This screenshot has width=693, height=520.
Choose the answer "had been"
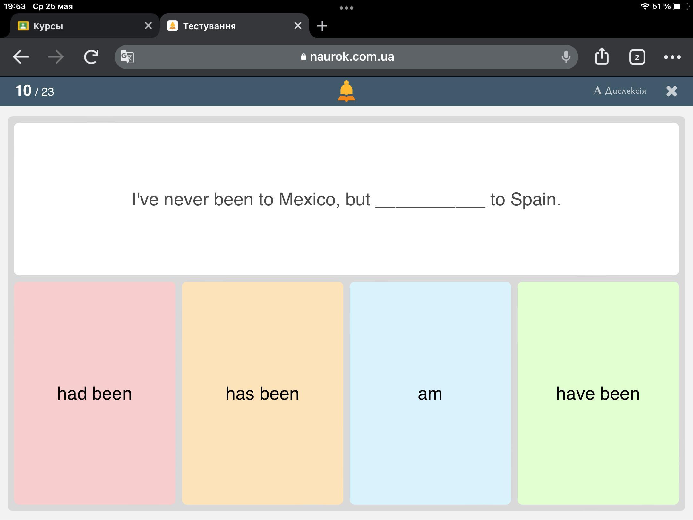click(95, 393)
